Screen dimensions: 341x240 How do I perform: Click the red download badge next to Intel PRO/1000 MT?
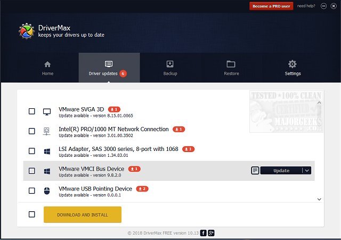pyautogui.click(x=179, y=130)
